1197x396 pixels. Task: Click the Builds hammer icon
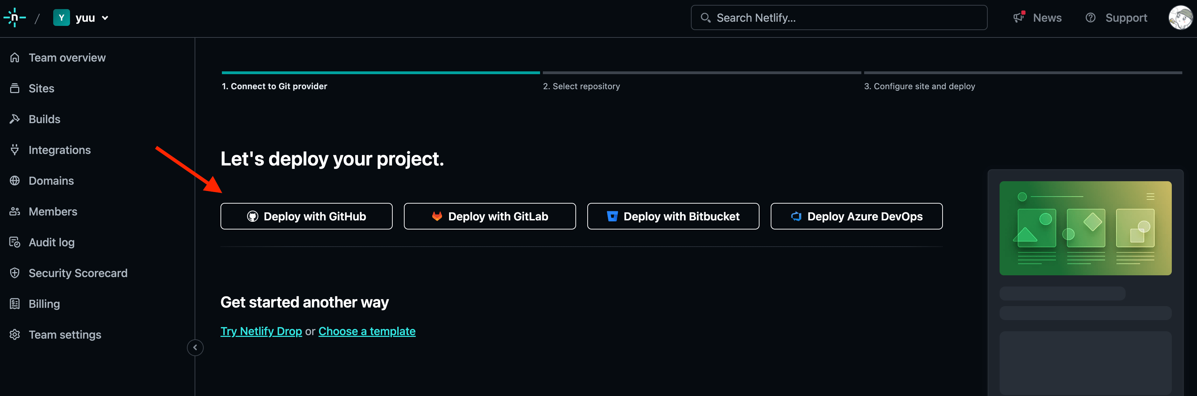coord(15,119)
